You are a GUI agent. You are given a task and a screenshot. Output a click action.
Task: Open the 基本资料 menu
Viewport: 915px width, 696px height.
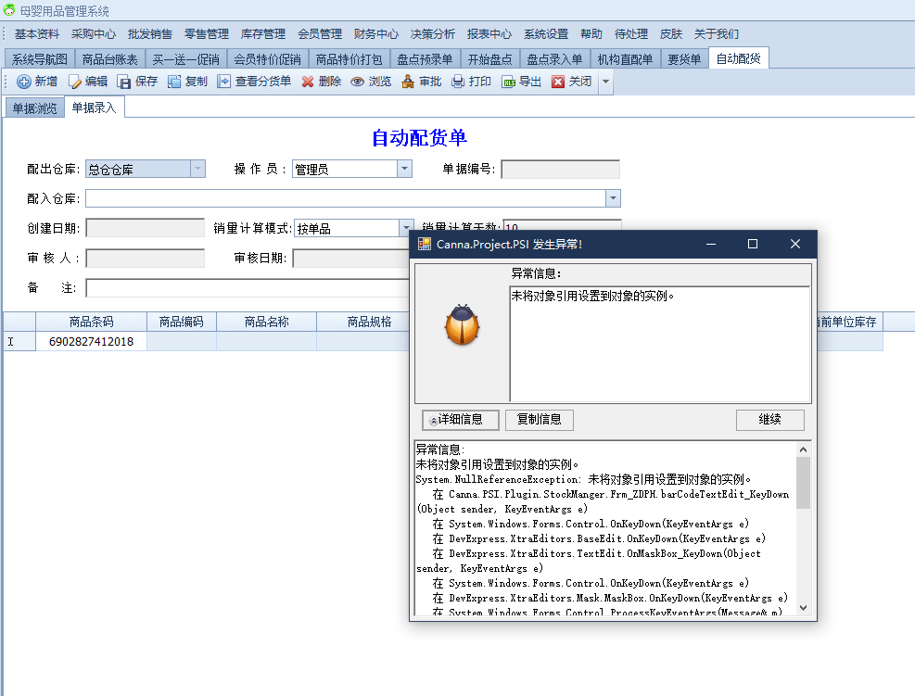click(x=37, y=34)
